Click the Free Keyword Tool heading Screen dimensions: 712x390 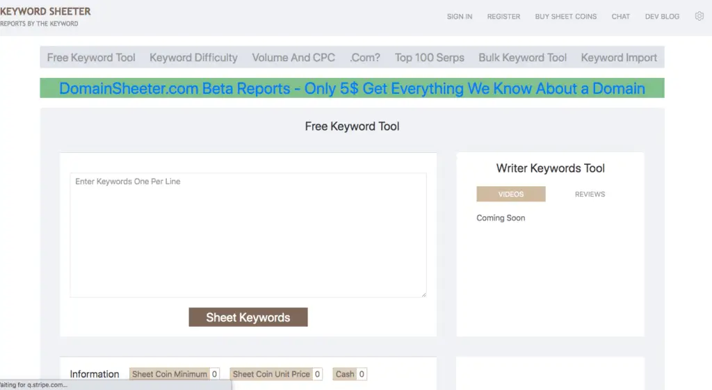tap(352, 127)
